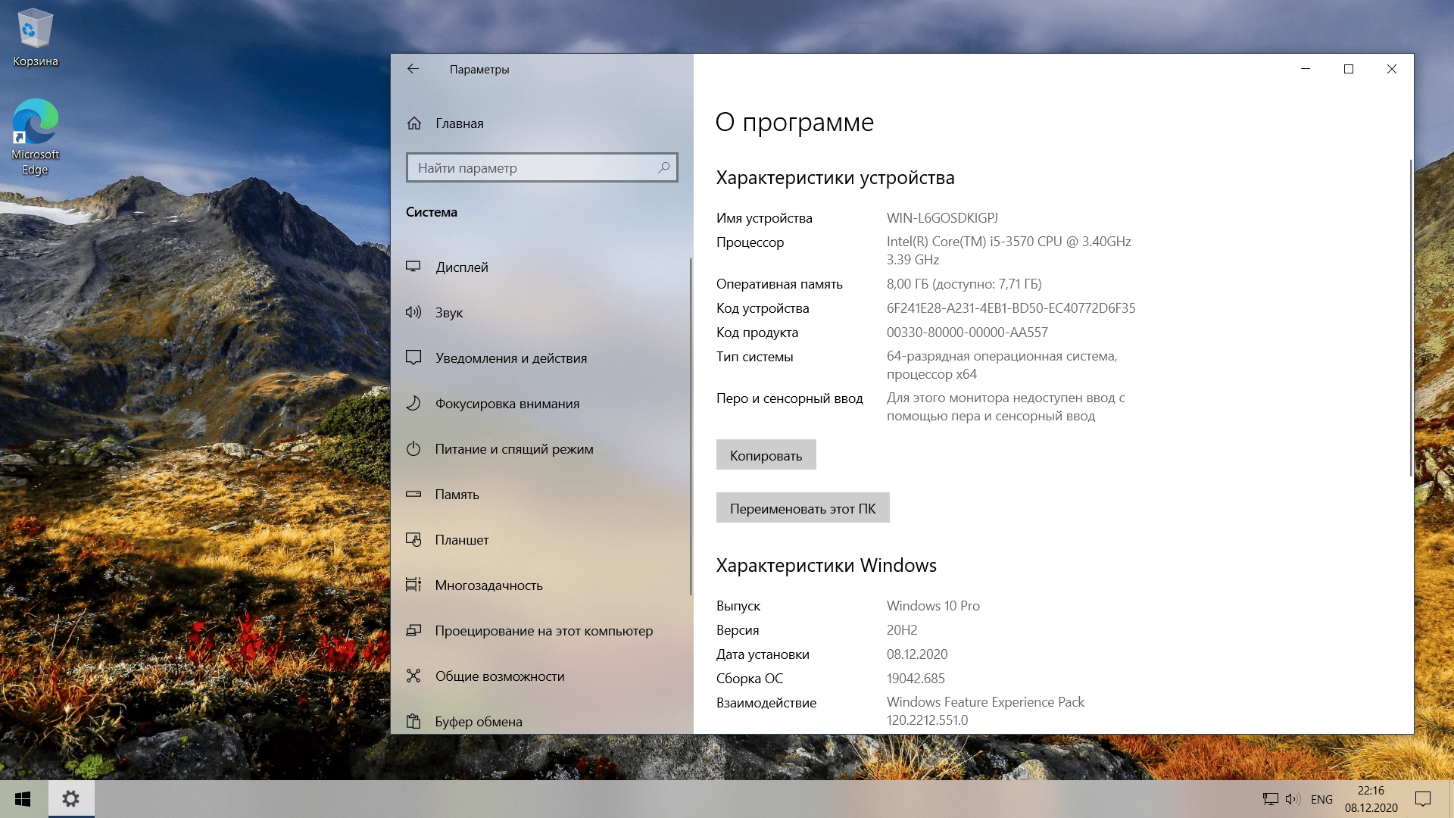Open Уведомления и действия section
Image resolution: width=1454 pixels, height=818 pixels.
pyautogui.click(x=541, y=357)
